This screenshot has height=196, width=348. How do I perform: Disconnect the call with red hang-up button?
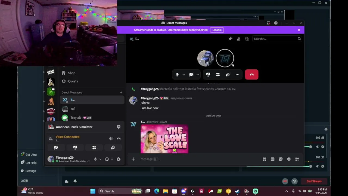click(251, 75)
